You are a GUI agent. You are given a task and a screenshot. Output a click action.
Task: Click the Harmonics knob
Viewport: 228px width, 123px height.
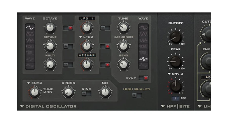124,46
